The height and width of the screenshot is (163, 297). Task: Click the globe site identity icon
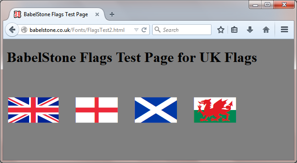click(x=24, y=30)
